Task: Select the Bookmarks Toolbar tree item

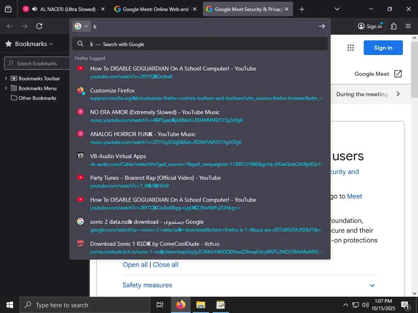Action: click(36, 78)
